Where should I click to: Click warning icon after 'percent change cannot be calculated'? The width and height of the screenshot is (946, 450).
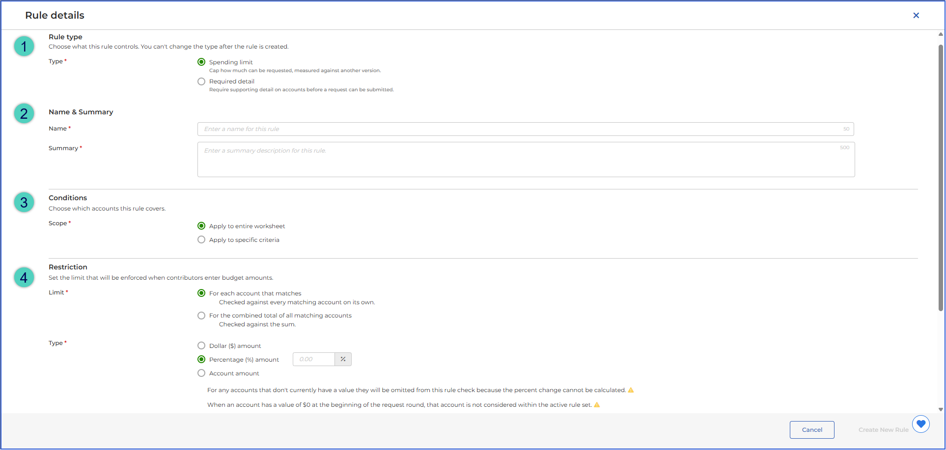631,390
